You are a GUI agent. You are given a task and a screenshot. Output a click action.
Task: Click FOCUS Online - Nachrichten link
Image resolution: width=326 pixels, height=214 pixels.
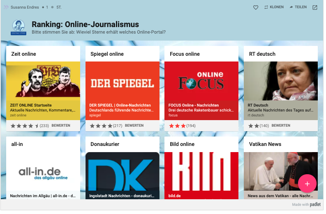194,105
